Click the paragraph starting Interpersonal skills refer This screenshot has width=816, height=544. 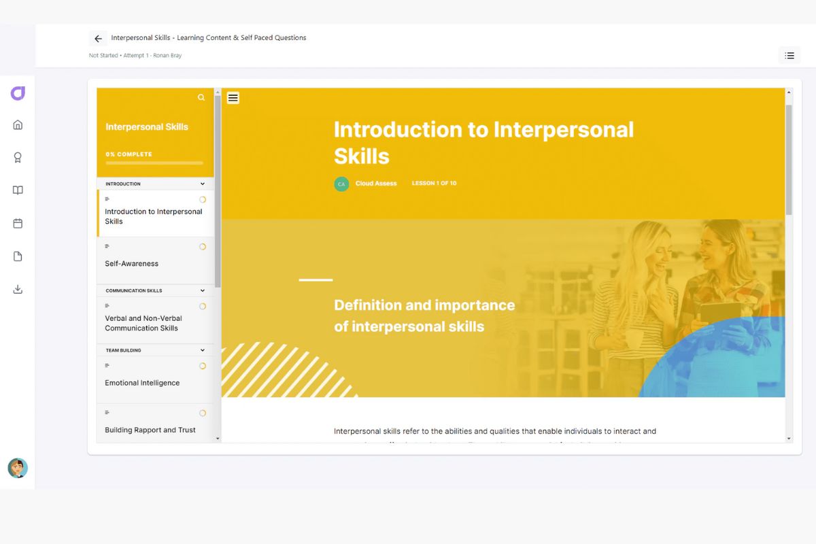click(495, 436)
